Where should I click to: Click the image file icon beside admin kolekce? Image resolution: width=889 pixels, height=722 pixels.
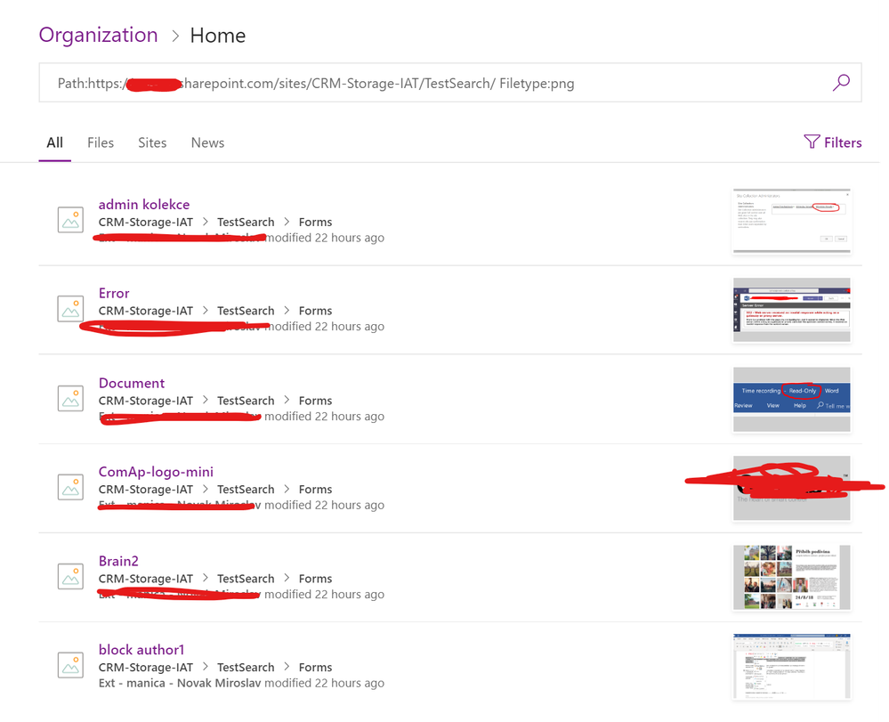coord(70,219)
